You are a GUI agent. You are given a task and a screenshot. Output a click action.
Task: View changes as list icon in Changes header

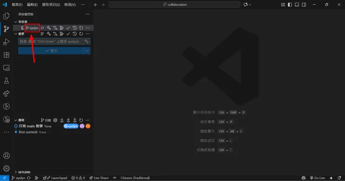[42, 34]
